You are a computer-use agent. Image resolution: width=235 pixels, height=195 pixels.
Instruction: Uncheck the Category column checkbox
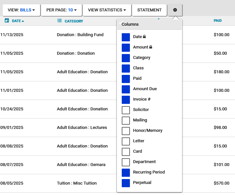(126, 58)
